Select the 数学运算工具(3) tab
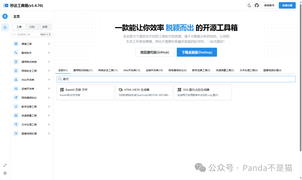302x180 pixels. [201, 70]
